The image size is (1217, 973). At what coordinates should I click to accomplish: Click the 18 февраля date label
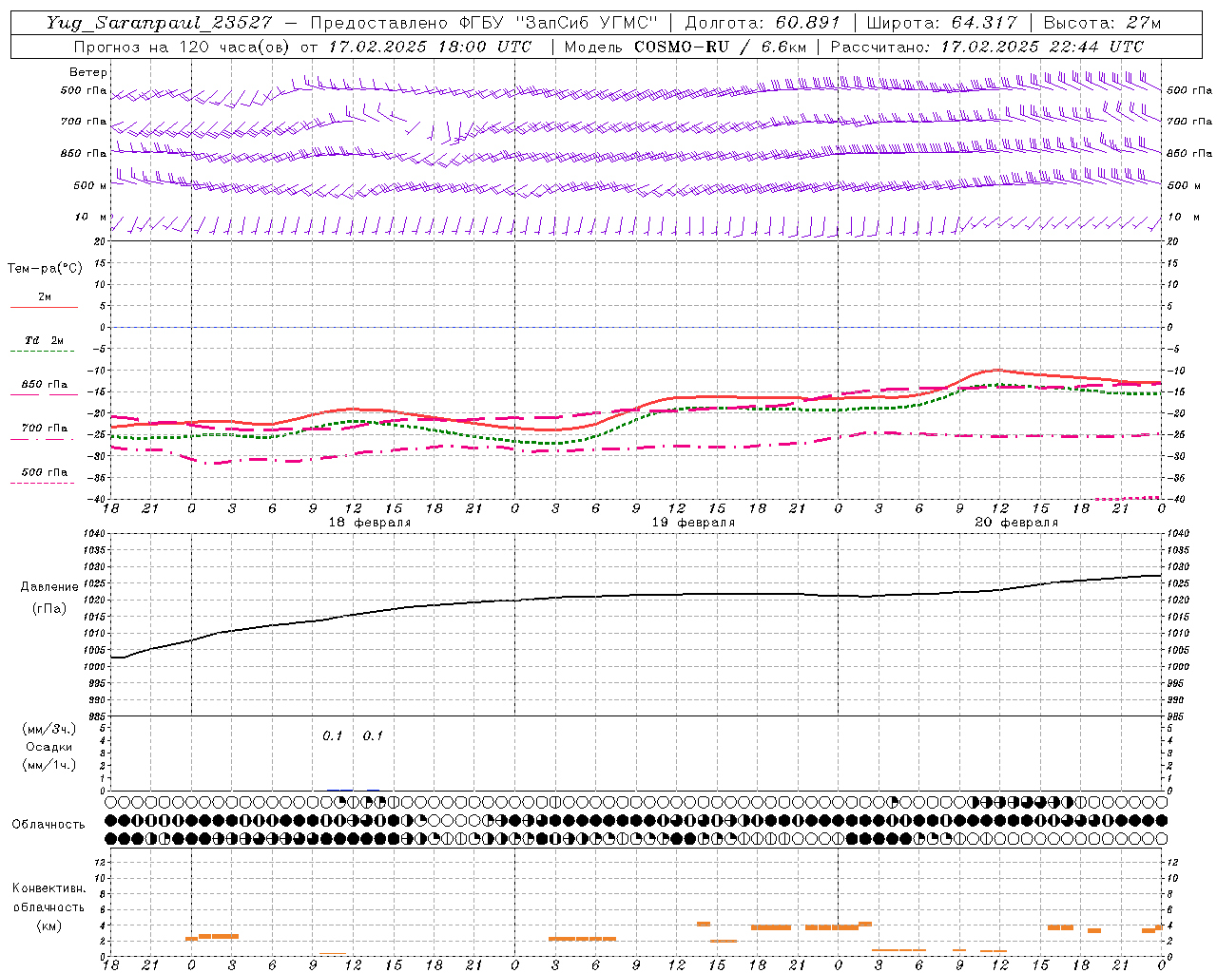point(370,523)
